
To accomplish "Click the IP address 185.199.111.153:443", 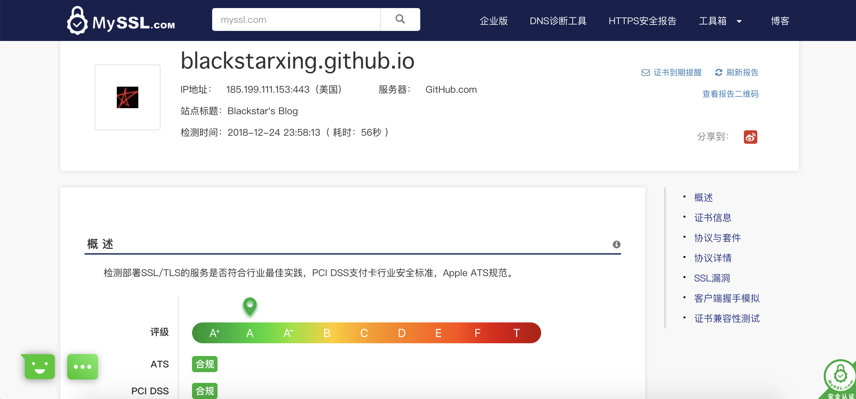I will click(x=268, y=90).
